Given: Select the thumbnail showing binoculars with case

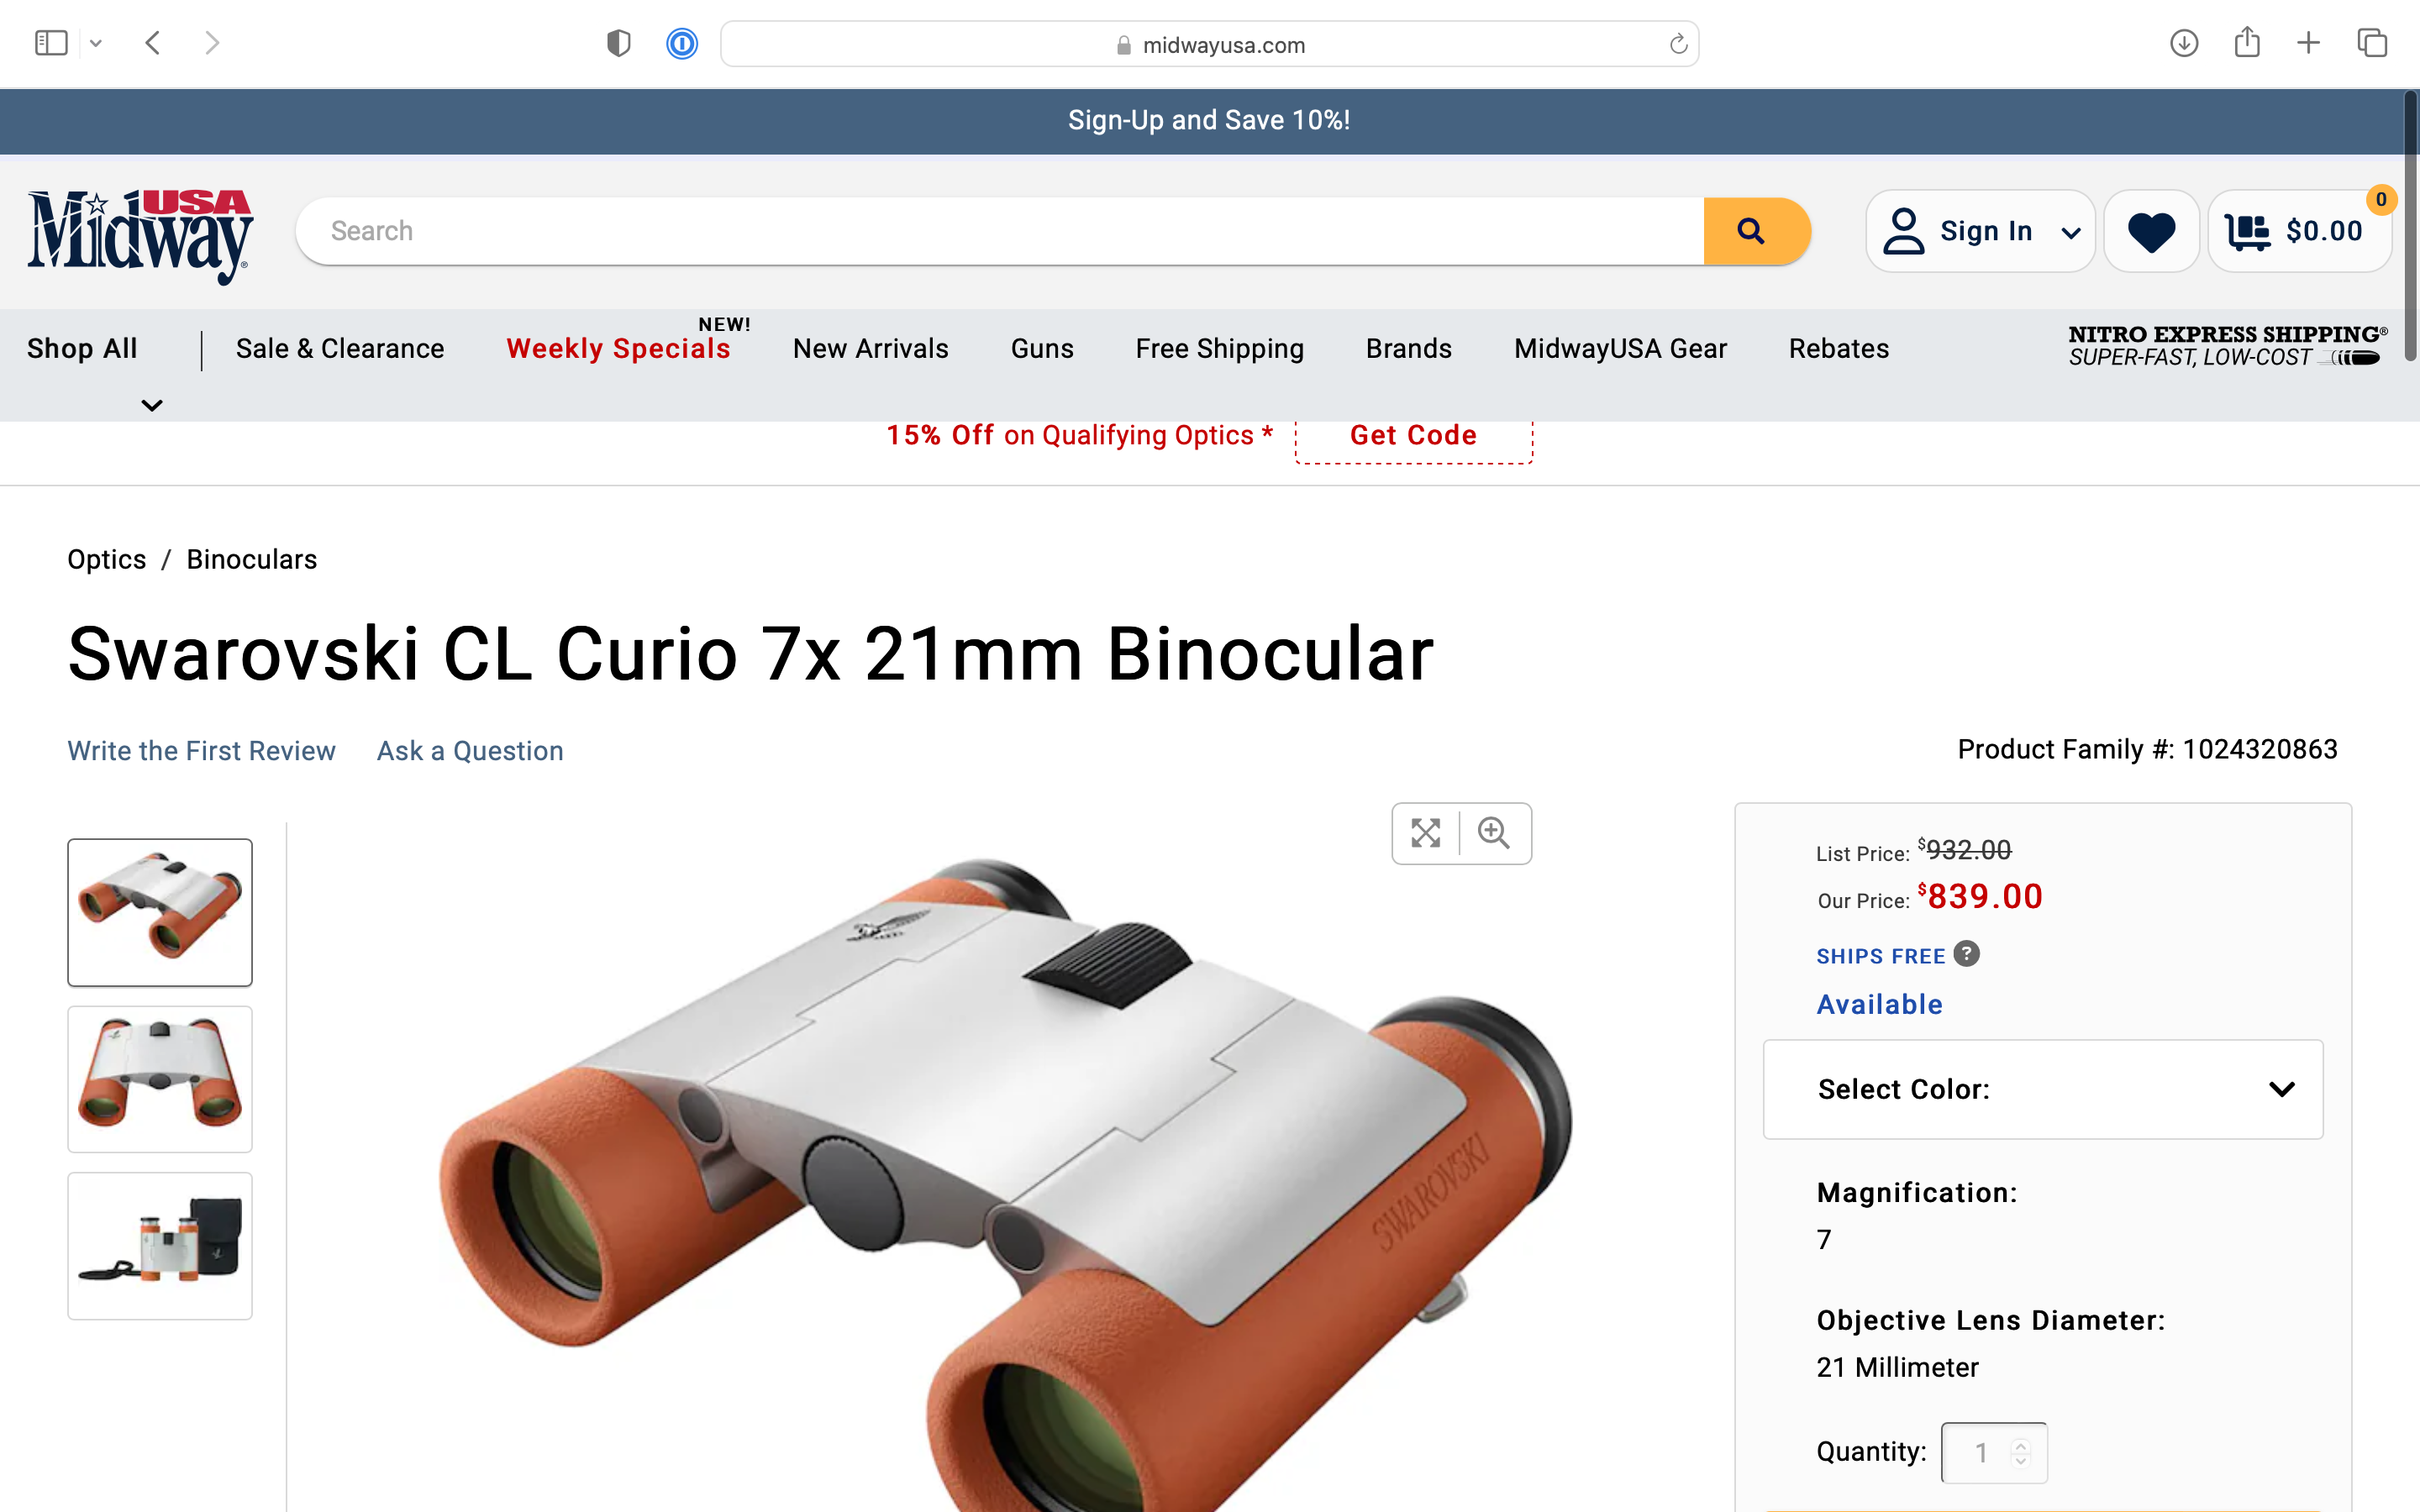Looking at the screenshot, I should (x=160, y=1246).
